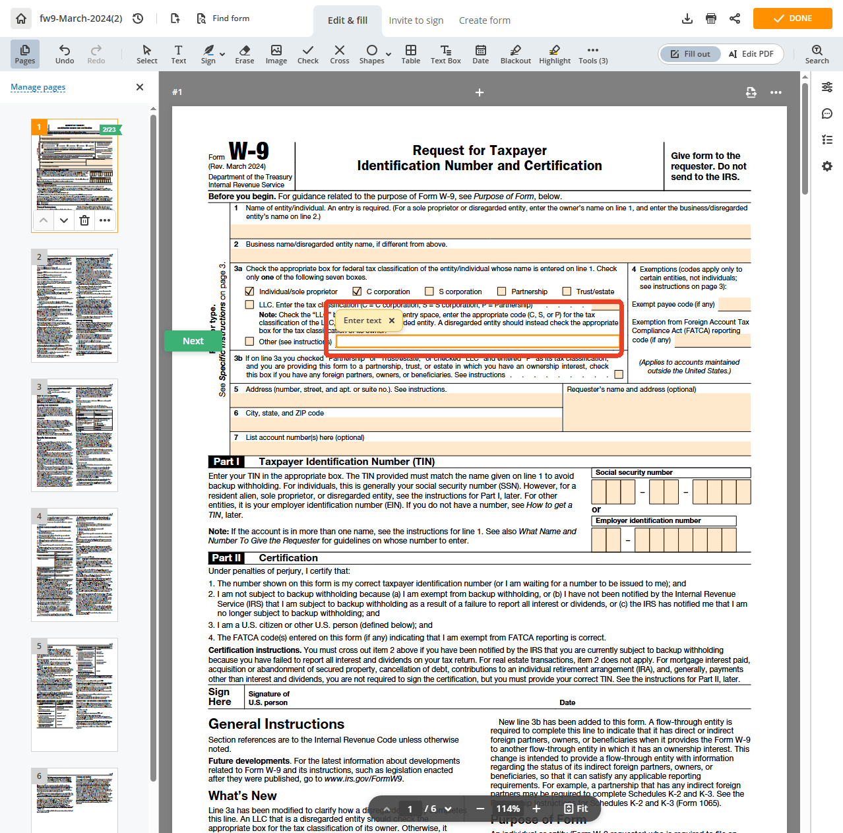Close the pages panel

coord(140,87)
